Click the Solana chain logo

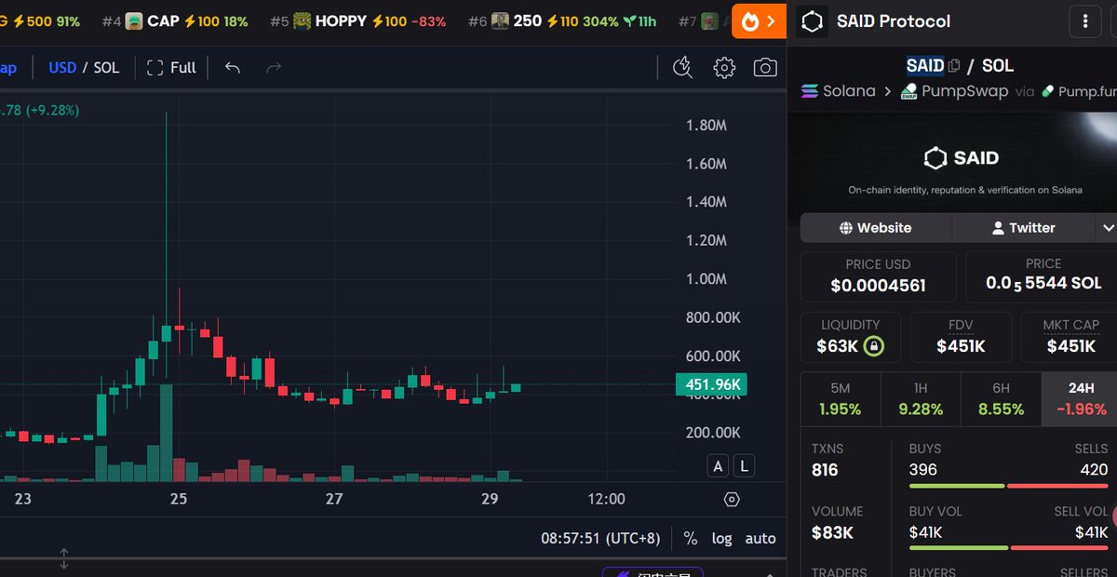coord(808,91)
